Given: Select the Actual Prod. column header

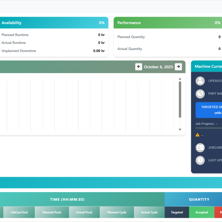Looking at the screenshot, I should click(84, 212).
